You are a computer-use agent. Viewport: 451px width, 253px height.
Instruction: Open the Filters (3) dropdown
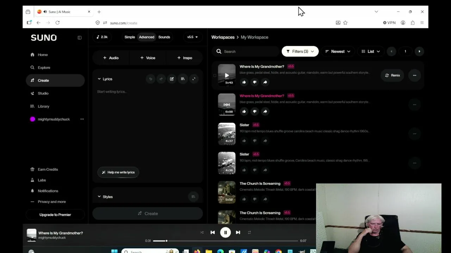pyautogui.click(x=300, y=51)
